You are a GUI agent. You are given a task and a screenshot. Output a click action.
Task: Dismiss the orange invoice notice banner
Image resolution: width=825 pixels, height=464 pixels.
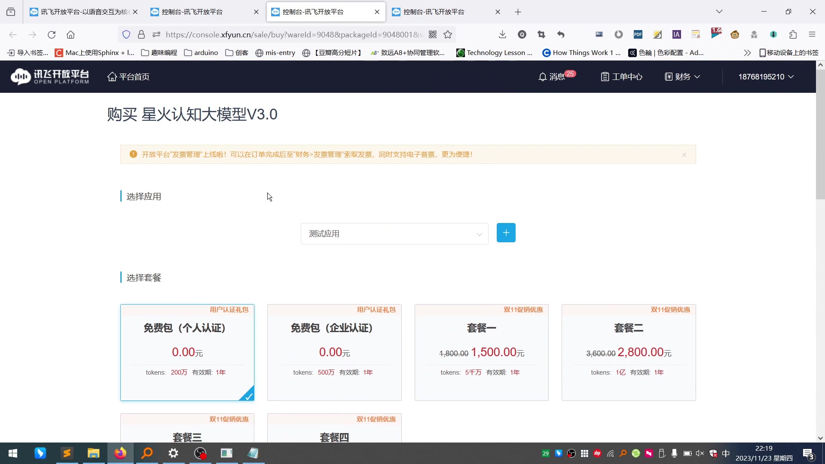coord(684,155)
